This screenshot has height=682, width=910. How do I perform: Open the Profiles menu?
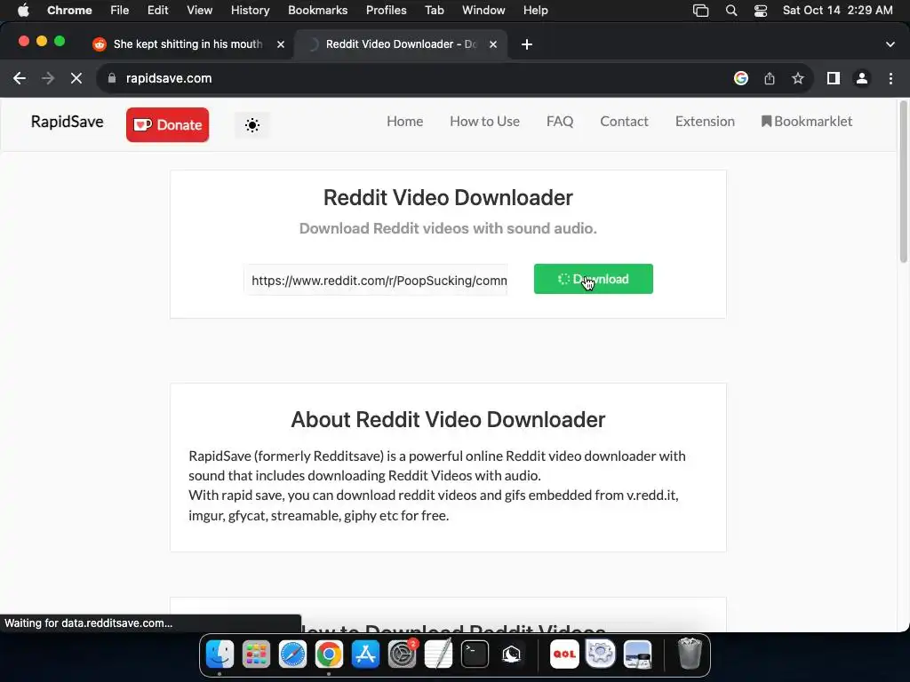(386, 11)
